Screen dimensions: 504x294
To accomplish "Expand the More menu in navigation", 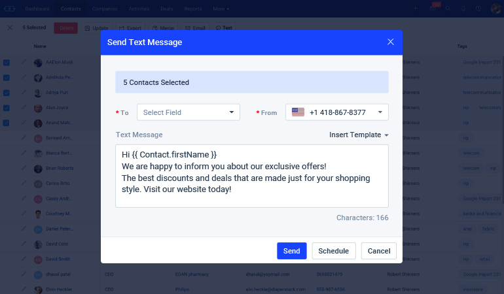I will click(221, 8).
